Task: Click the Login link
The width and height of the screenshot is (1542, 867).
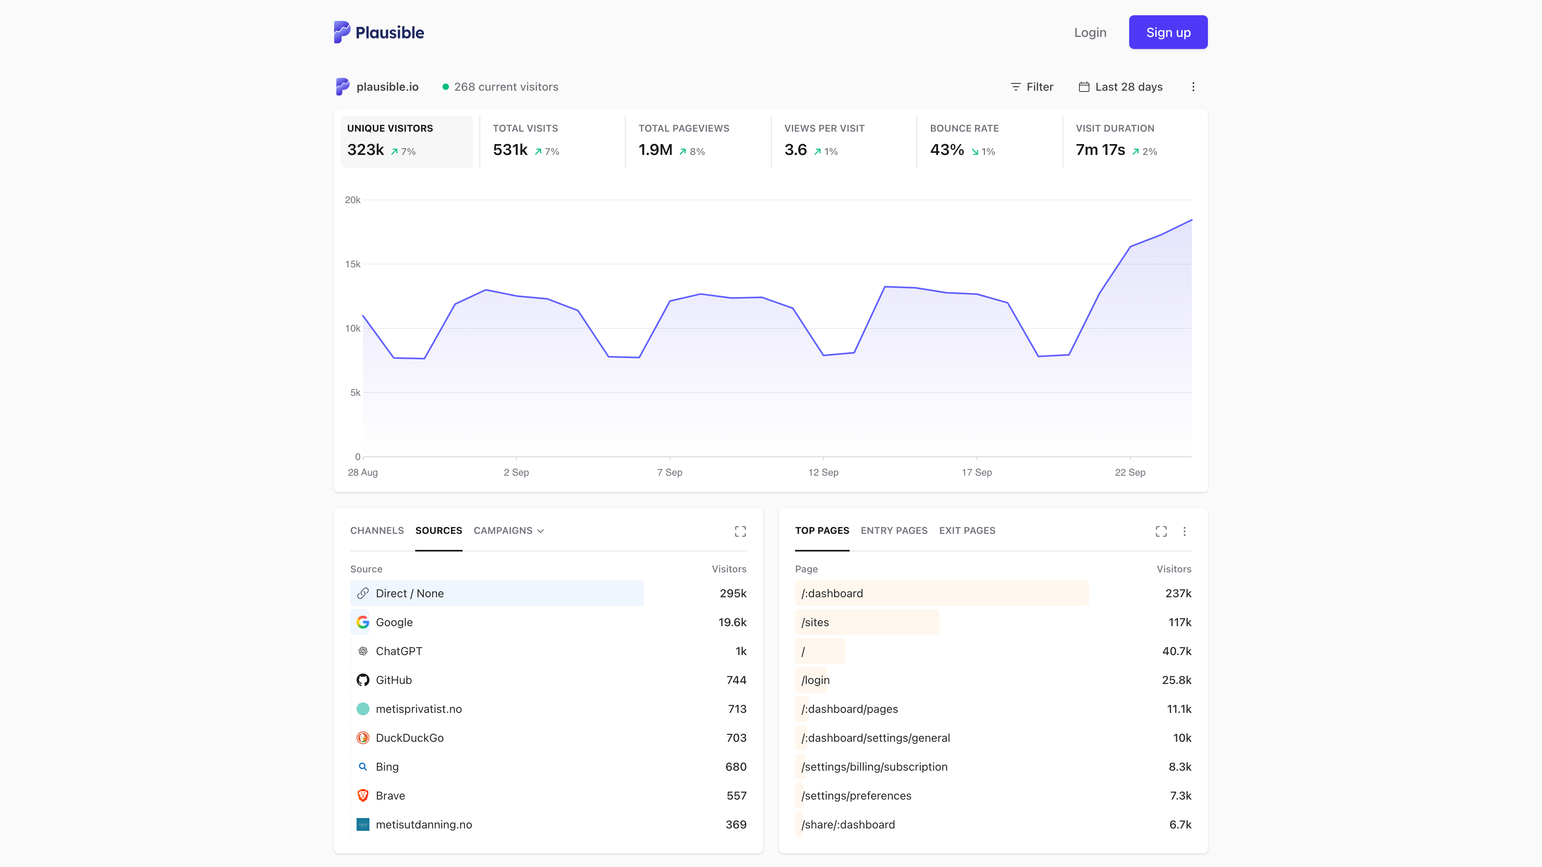Action: tap(1090, 32)
